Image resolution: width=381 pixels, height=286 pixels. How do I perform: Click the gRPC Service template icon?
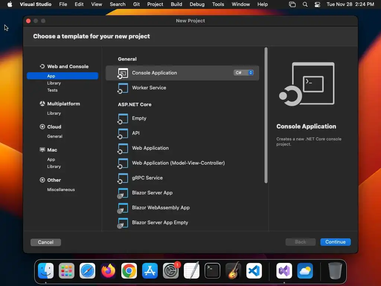pyautogui.click(x=123, y=178)
